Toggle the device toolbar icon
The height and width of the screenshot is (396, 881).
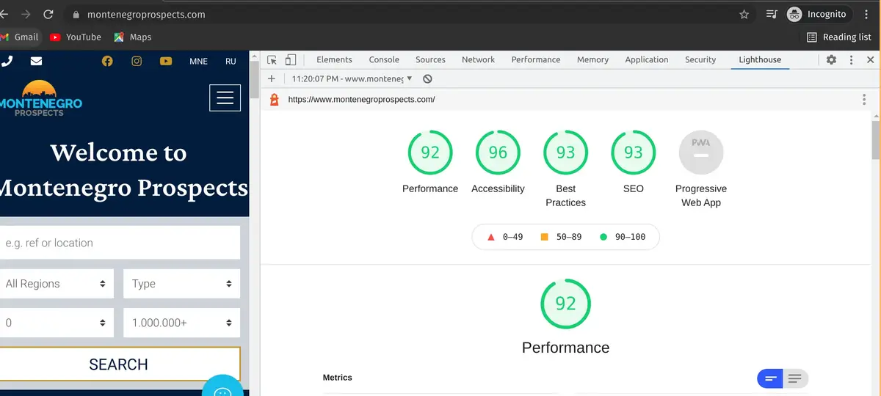click(x=291, y=60)
